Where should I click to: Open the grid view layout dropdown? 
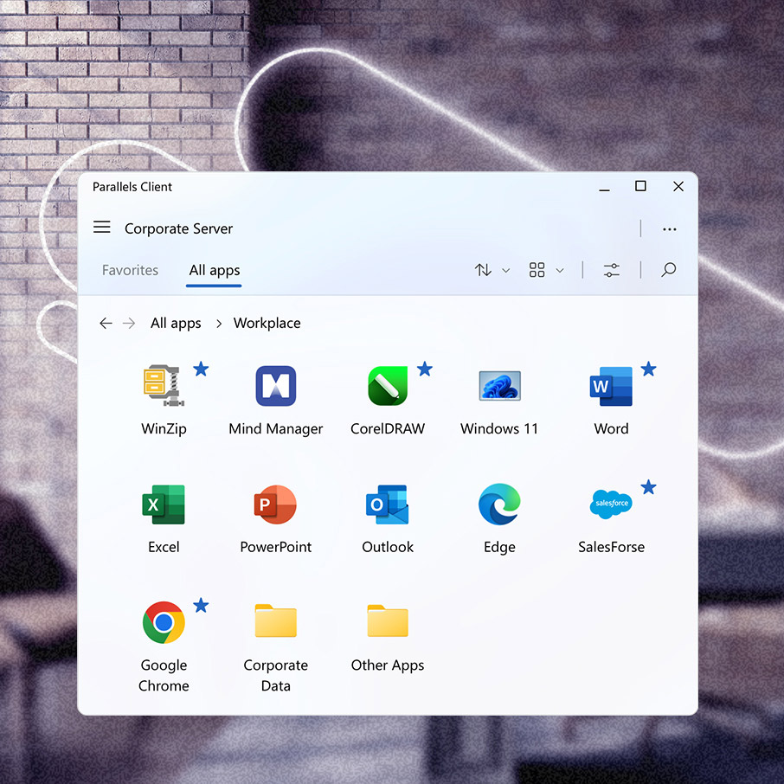pos(546,271)
